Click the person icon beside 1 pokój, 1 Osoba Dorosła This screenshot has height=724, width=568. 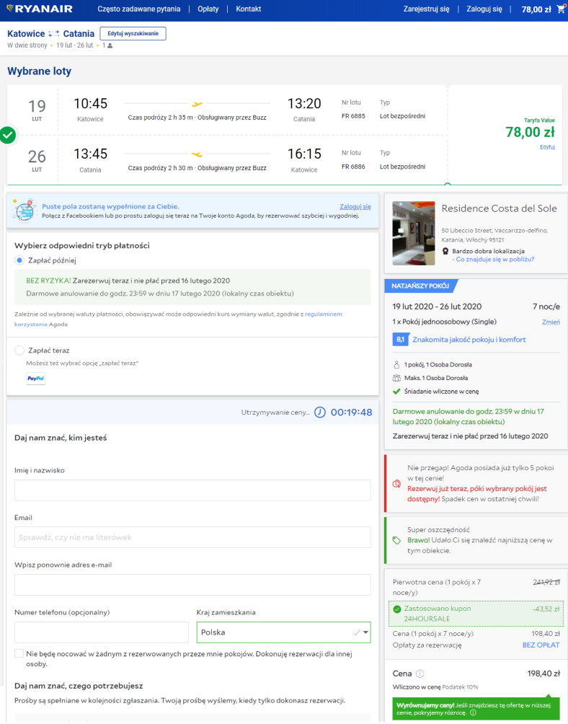(x=396, y=364)
